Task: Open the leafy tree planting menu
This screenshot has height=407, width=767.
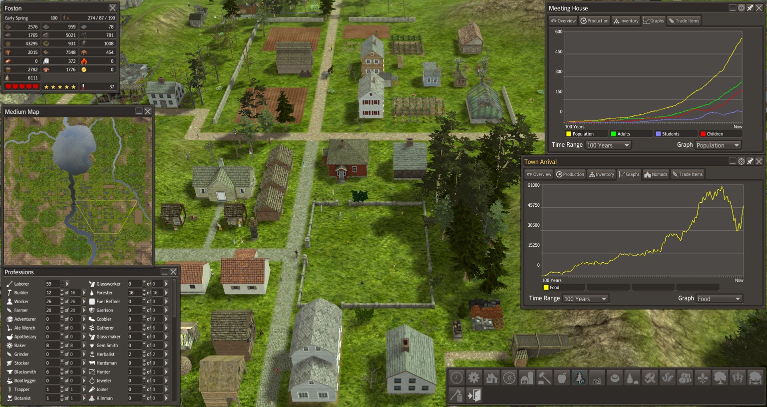Action: (720, 378)
